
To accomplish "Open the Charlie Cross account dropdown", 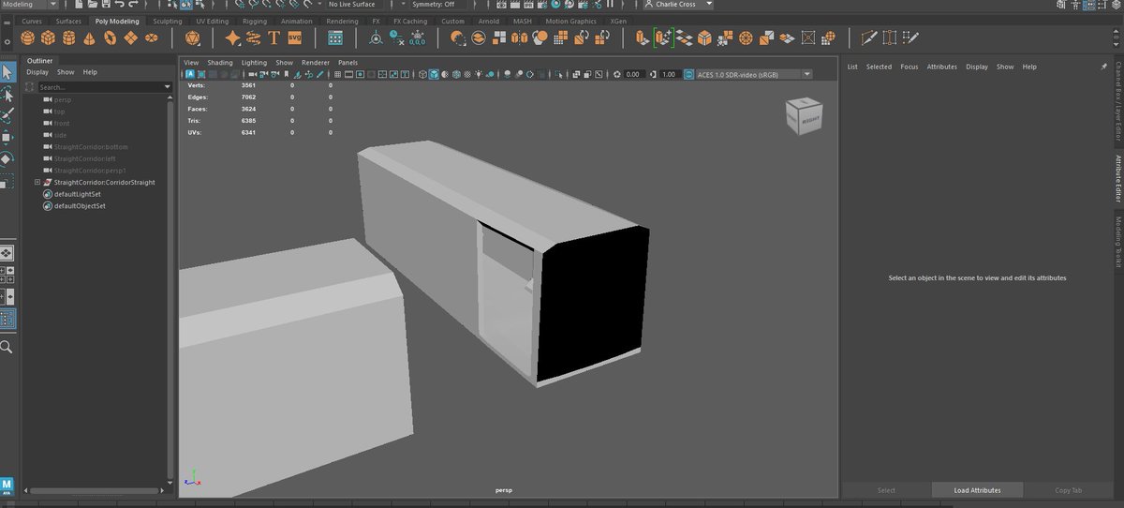I will tap(678, 5).
